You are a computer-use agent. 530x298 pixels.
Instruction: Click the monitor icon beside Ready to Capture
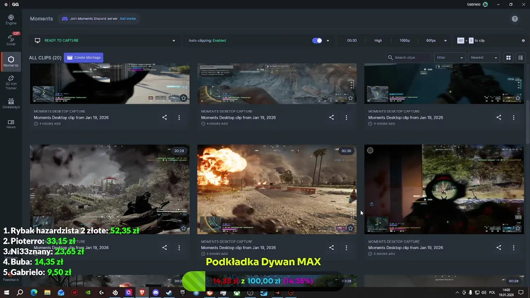tap(38, 41)
